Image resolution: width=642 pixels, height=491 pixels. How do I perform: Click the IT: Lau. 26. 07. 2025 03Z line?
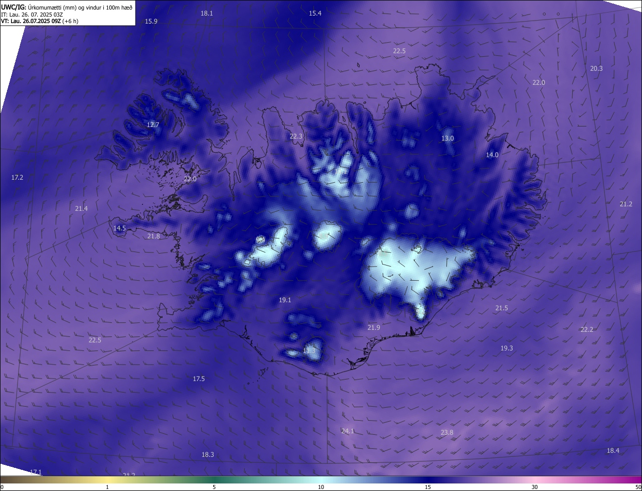pos(32,14)
